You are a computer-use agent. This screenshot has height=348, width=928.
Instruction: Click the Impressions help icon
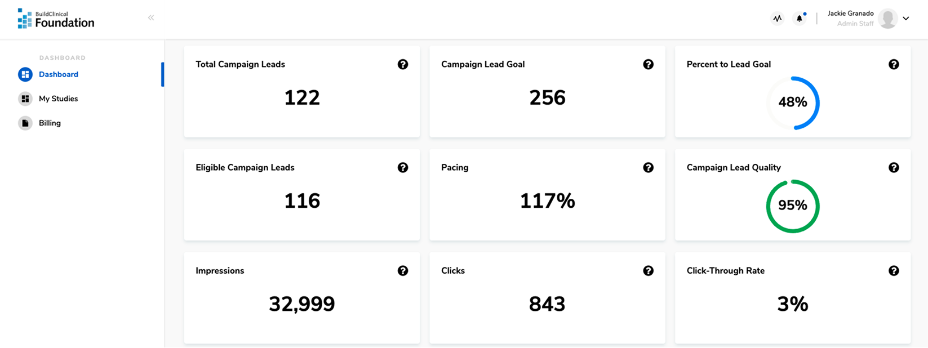tap(403, 271)
